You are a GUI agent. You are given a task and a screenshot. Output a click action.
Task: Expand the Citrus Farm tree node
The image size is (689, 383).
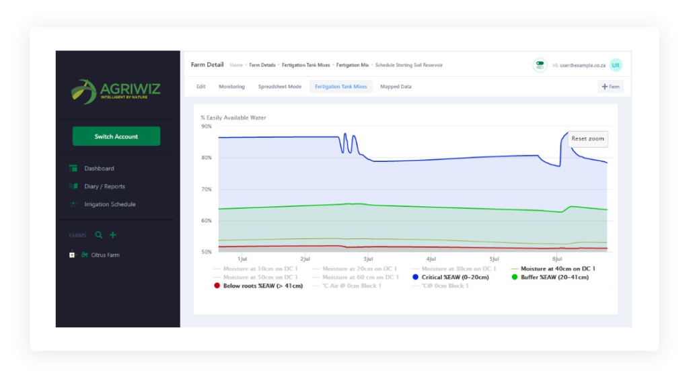point(72,255)
